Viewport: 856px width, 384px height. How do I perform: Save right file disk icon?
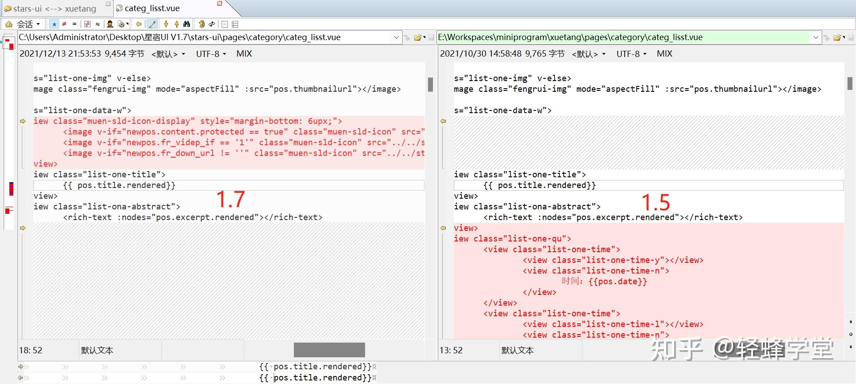[850, 38]
